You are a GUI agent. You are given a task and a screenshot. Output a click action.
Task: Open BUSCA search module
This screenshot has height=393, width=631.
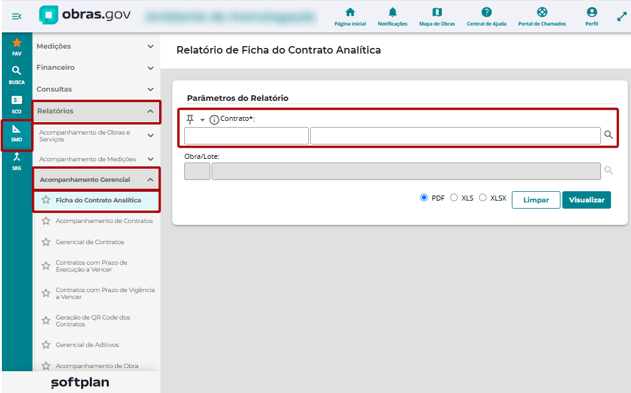(x=17, y=75)
